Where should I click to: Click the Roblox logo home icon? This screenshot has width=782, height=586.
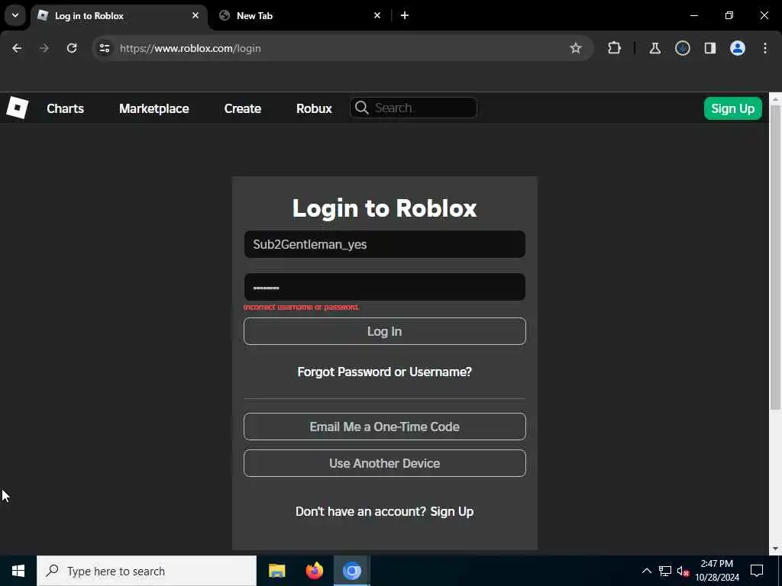coord(18,108)
